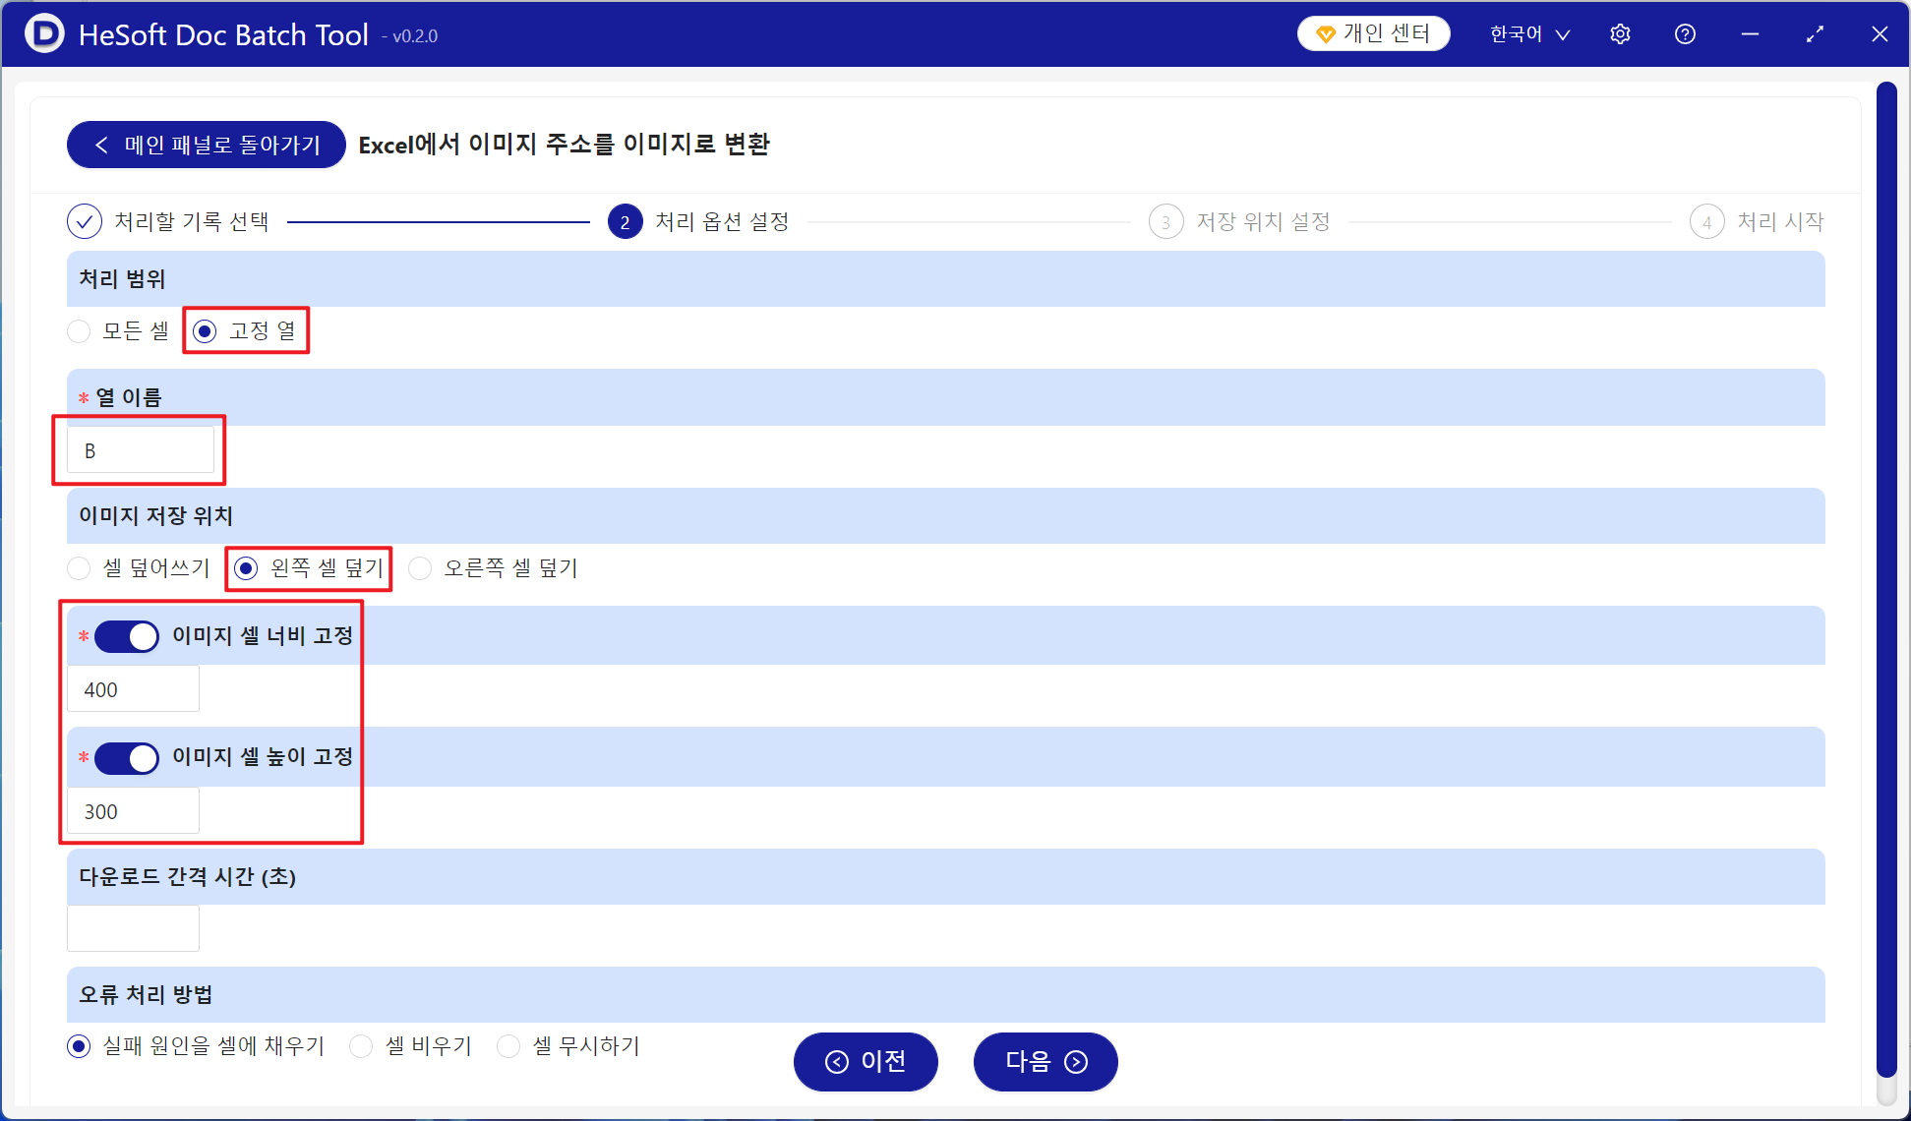The height and width of the screenshot is (1121, 1911).
Task: Click the page title Excel에서 이미지 주소를 이미지로 변환
Action: tap(565, 145)
